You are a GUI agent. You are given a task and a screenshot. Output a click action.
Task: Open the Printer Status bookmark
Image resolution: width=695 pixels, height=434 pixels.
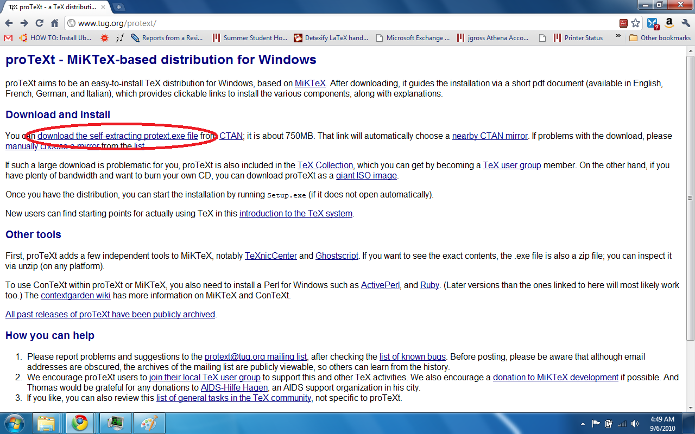point(578,38)
